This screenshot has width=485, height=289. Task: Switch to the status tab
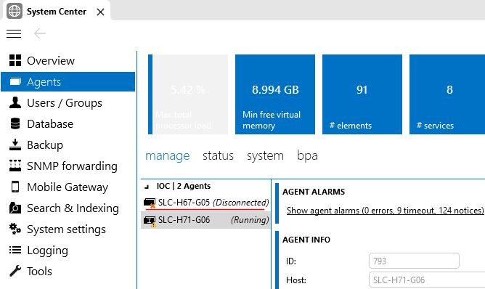[218, 155]
